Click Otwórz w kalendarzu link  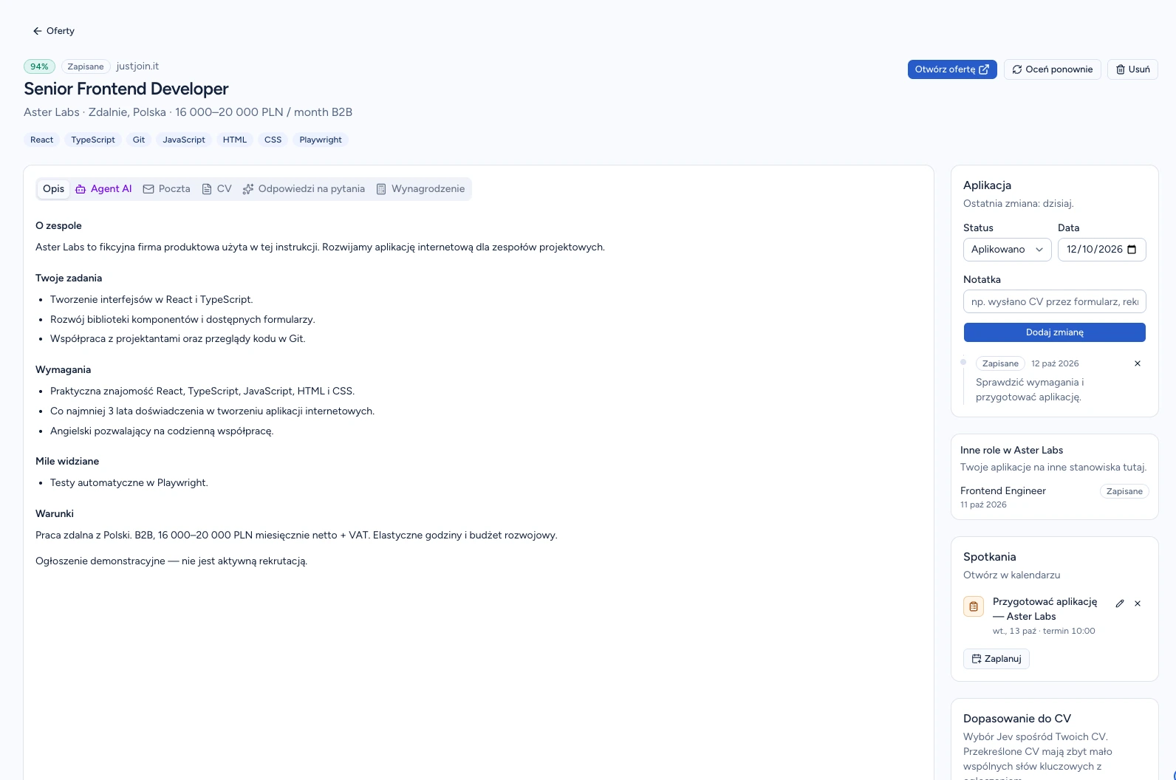pos(1011,575)
